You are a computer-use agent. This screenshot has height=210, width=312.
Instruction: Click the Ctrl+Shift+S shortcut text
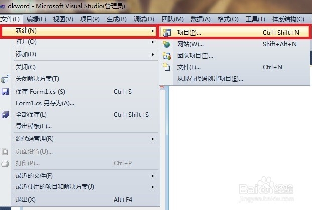tap(131, 115)
